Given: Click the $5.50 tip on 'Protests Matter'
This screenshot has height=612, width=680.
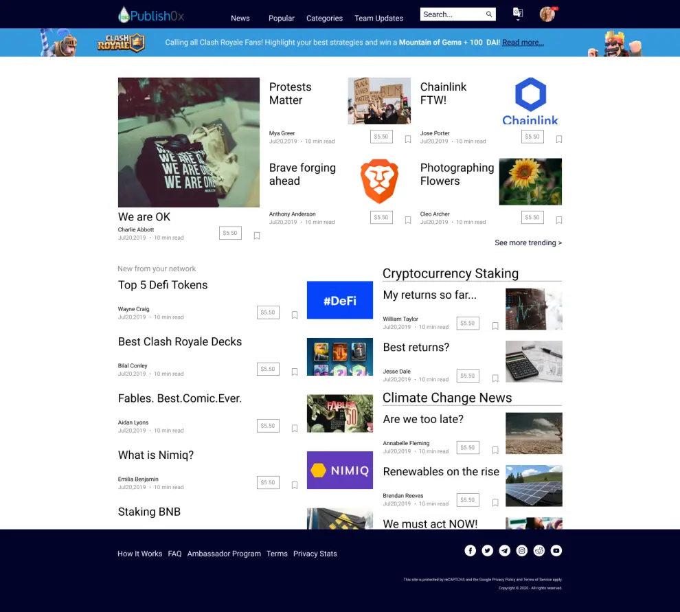Looking at the screenshot, I should [381, 137].
